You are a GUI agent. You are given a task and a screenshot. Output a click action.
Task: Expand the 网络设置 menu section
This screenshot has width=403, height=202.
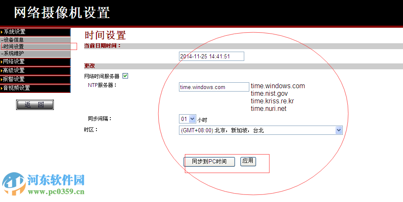click(35, 62)
